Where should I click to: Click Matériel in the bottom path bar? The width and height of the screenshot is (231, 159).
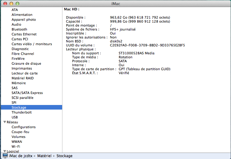coord(44,156)
